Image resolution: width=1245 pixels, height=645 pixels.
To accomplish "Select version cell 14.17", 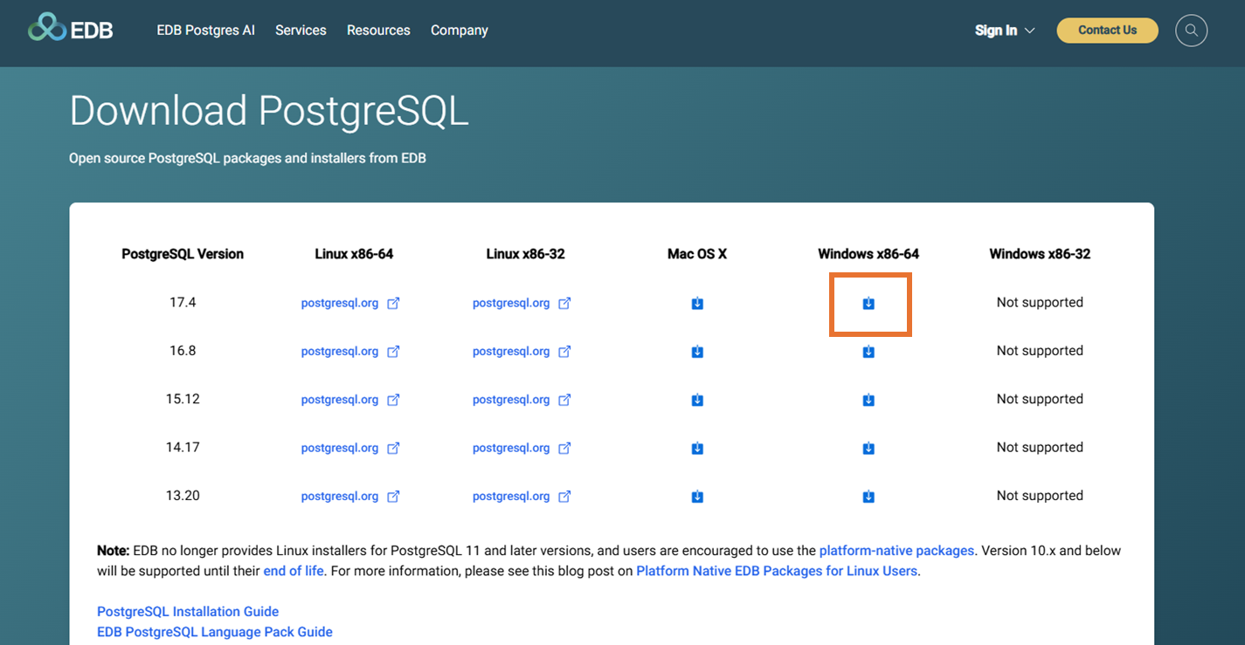I will (x=183, y=447).
